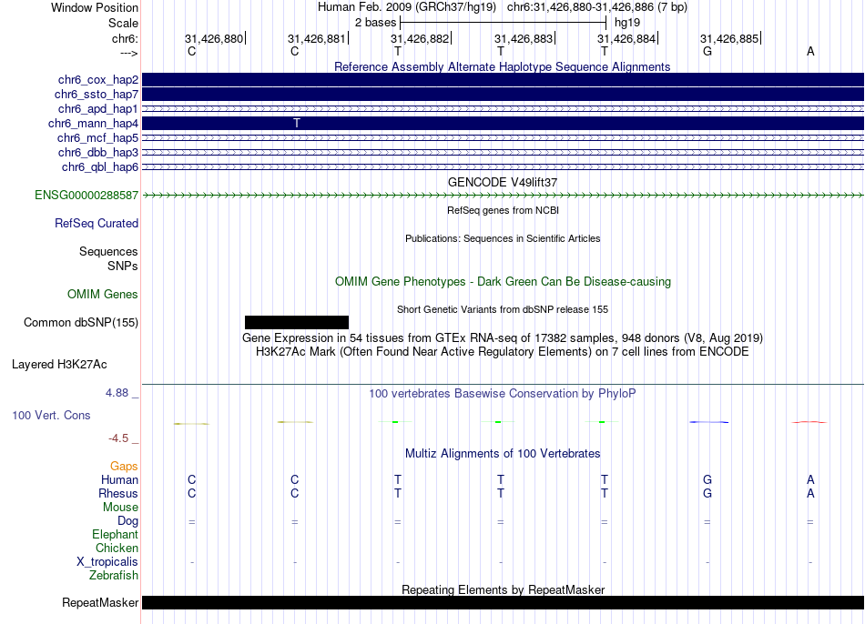The image size is (865, 624).
Task: Click the 31,426,880 ruler position
Action: click(214, 38)
